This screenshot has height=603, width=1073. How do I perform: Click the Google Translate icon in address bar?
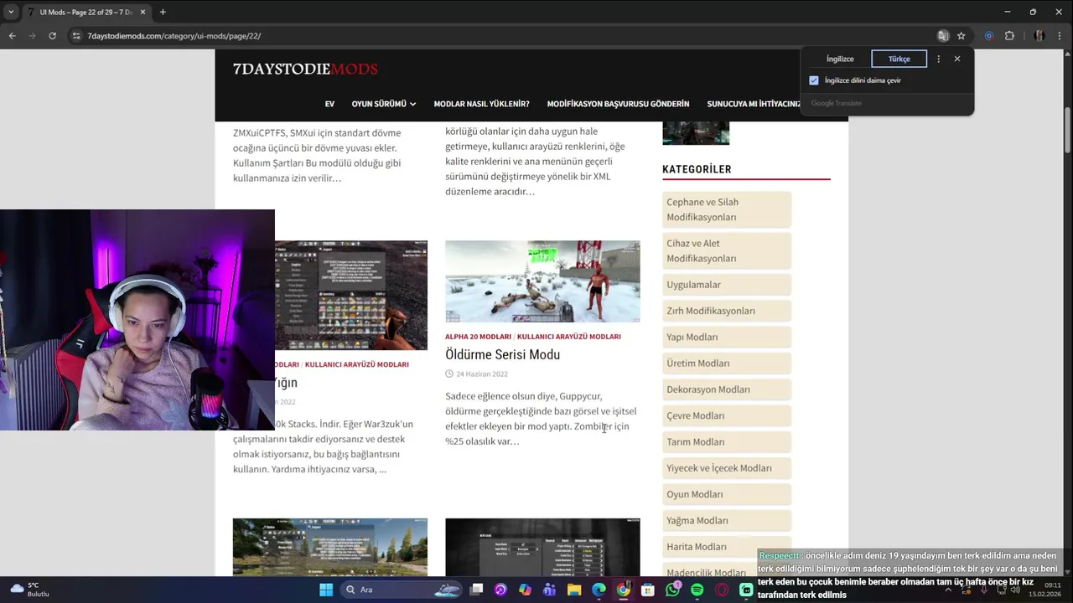pyautogui.click(x=943, y=36)
